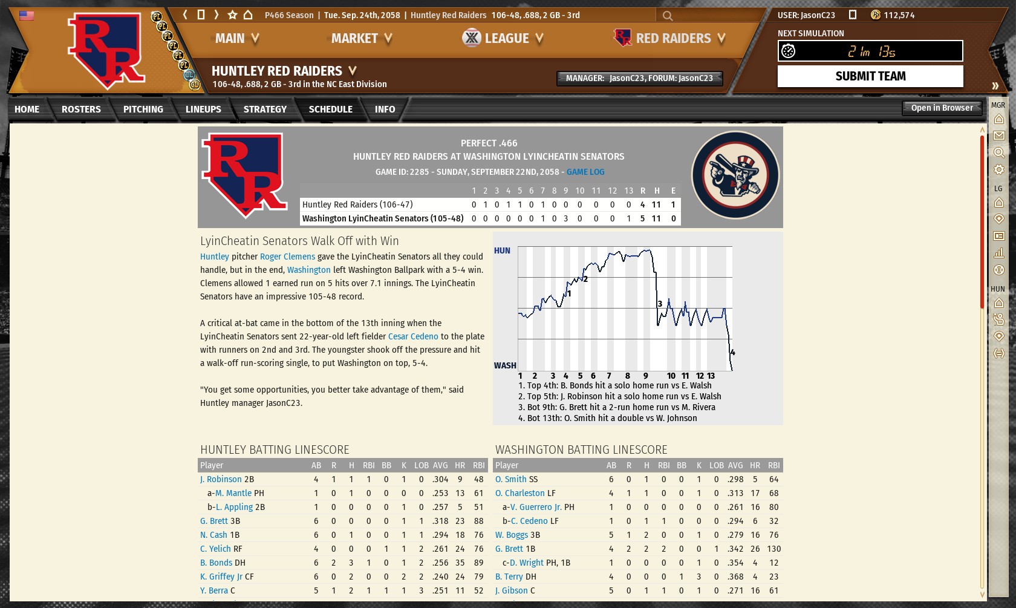The width and height of the screenshot is (1016, 608).
Task: Open the INFO tab
Action: (x=385, y=110)
